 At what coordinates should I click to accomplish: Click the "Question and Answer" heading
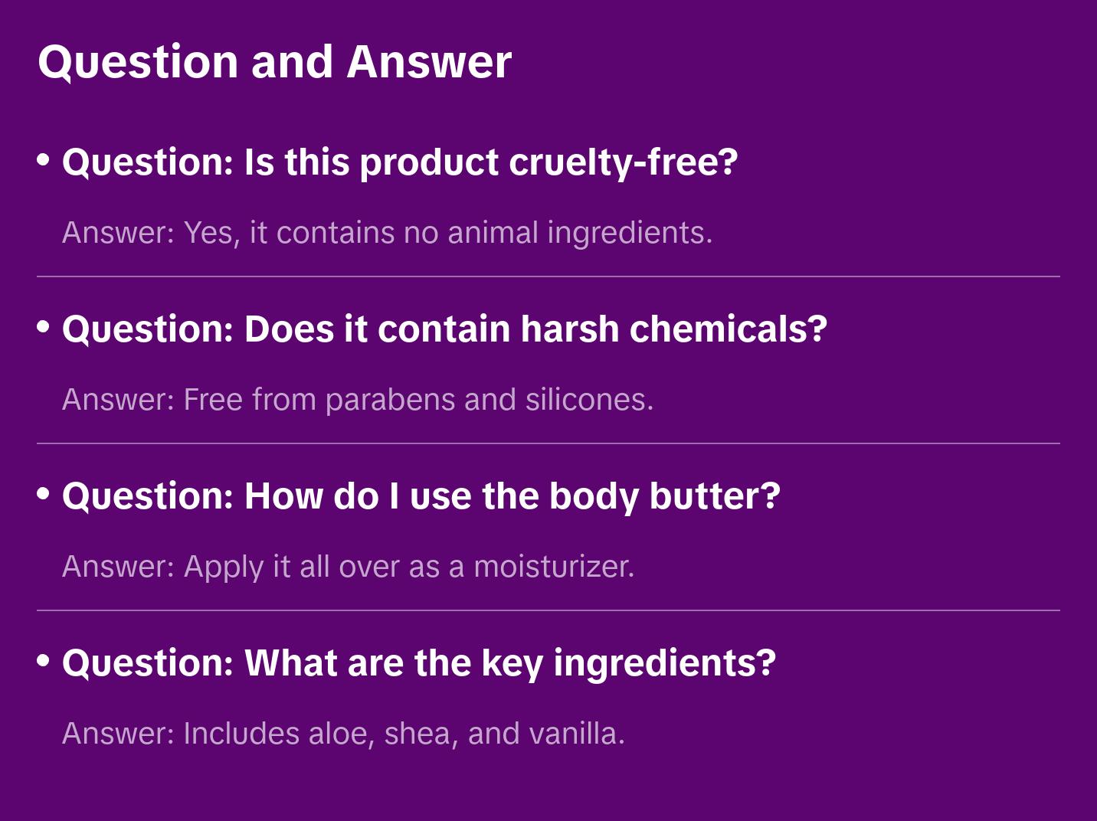(274, 62)
